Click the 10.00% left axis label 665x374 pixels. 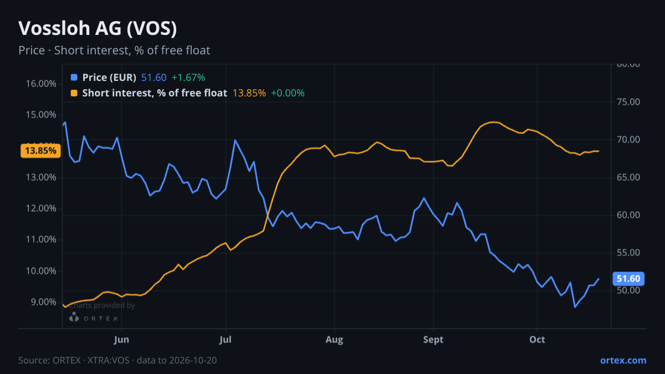41,271
